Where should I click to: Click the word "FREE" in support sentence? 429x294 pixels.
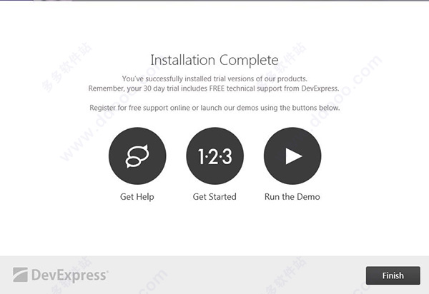(217, 88)
